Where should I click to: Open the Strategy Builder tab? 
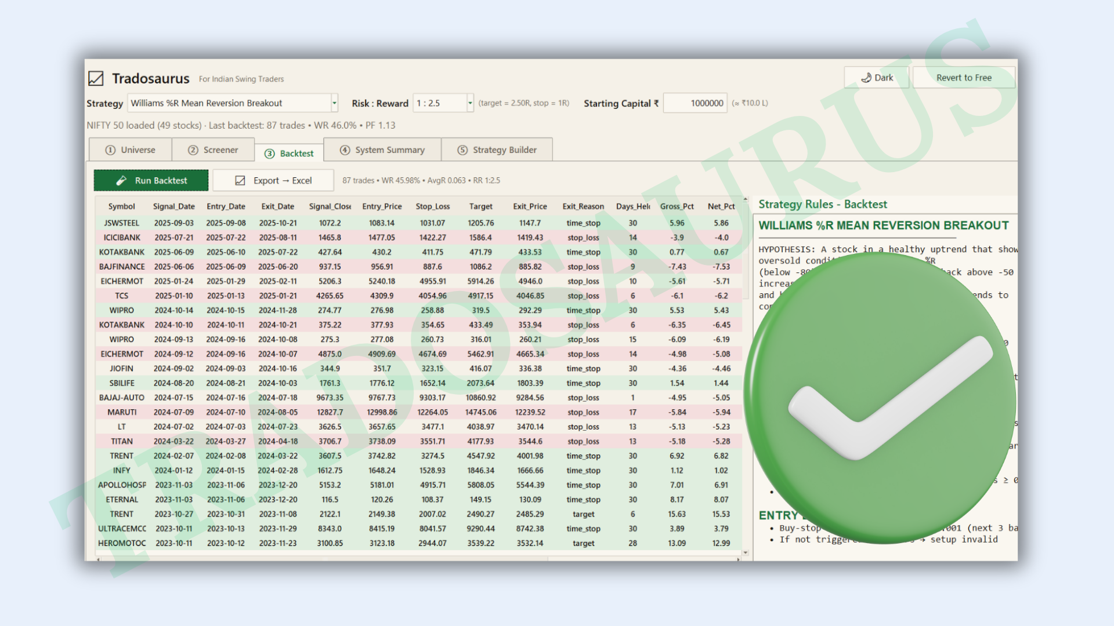tap(497, 150)
